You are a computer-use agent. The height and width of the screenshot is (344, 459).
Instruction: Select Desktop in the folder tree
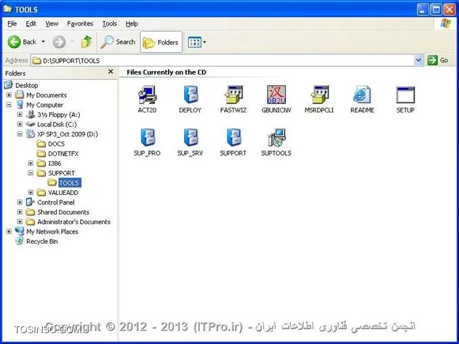click(x=26, y=85)
